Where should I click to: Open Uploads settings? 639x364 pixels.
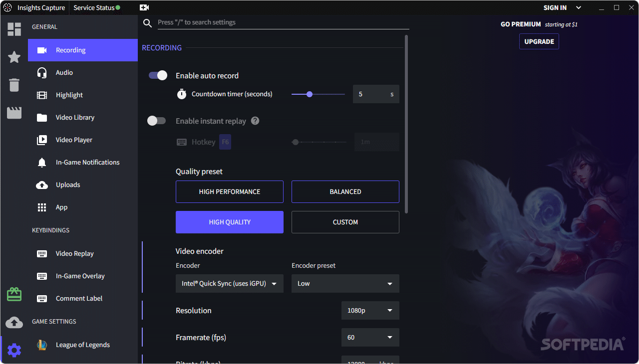coord(83,184)
